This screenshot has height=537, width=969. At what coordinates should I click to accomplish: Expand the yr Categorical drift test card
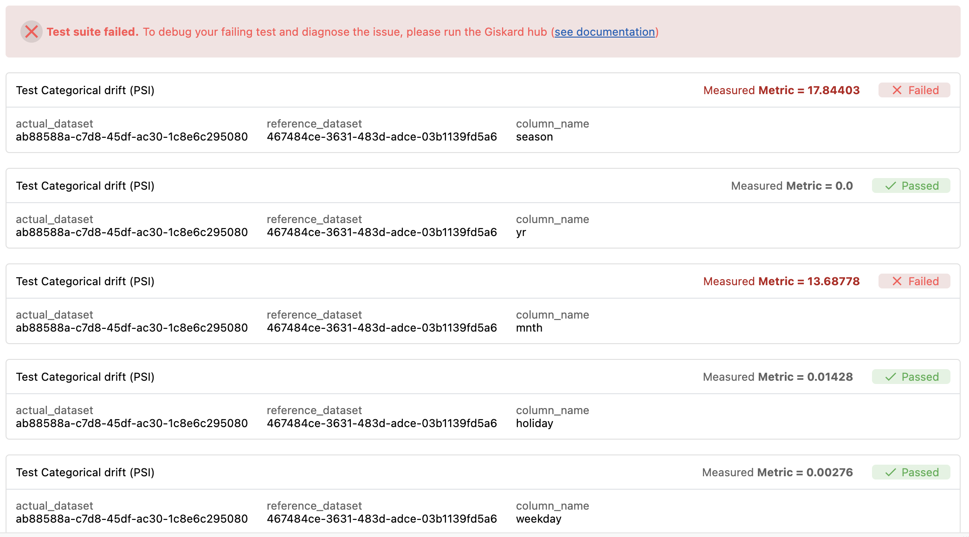(x=85, y=185)
